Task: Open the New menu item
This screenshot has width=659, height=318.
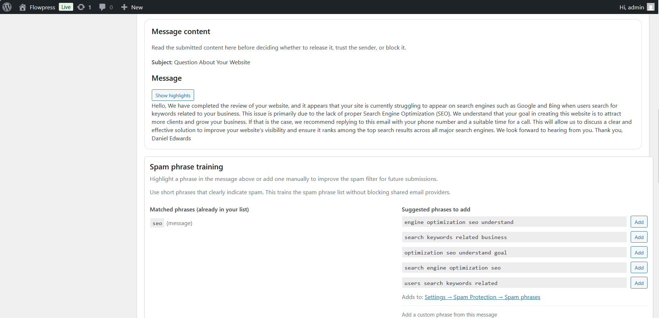Action: point(137,7)
